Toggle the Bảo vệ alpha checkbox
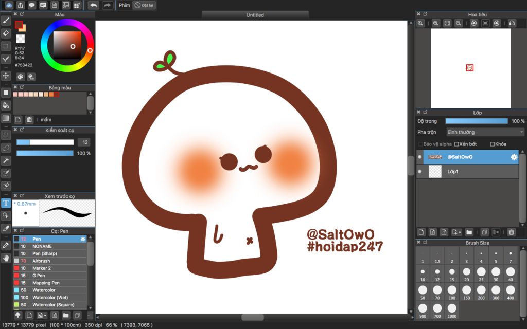 click(x=420, y=144)
